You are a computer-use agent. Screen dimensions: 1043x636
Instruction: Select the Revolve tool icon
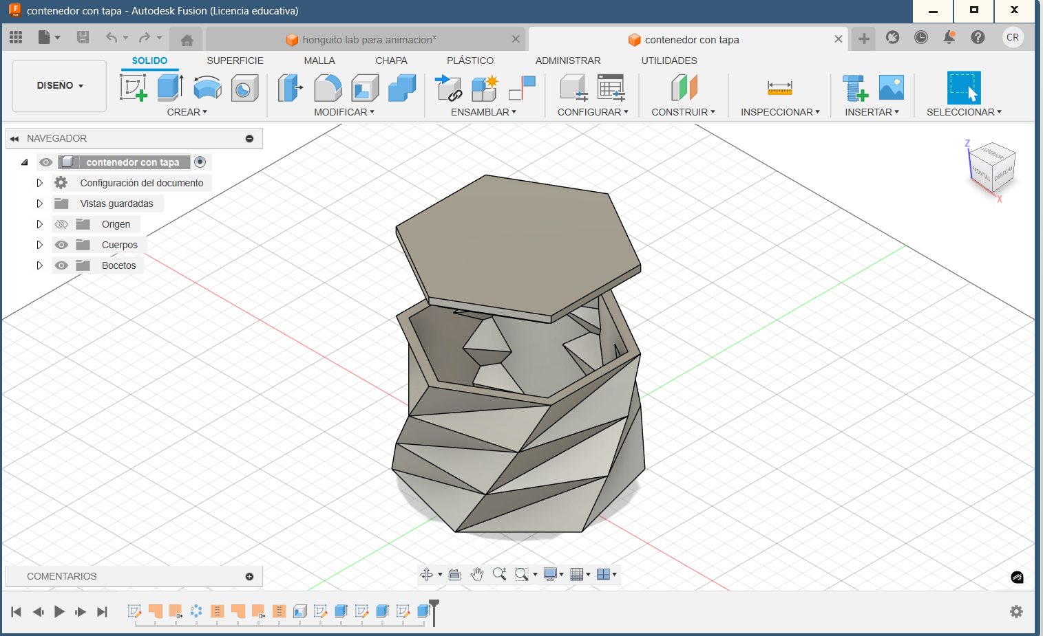[x=207, y=88]
